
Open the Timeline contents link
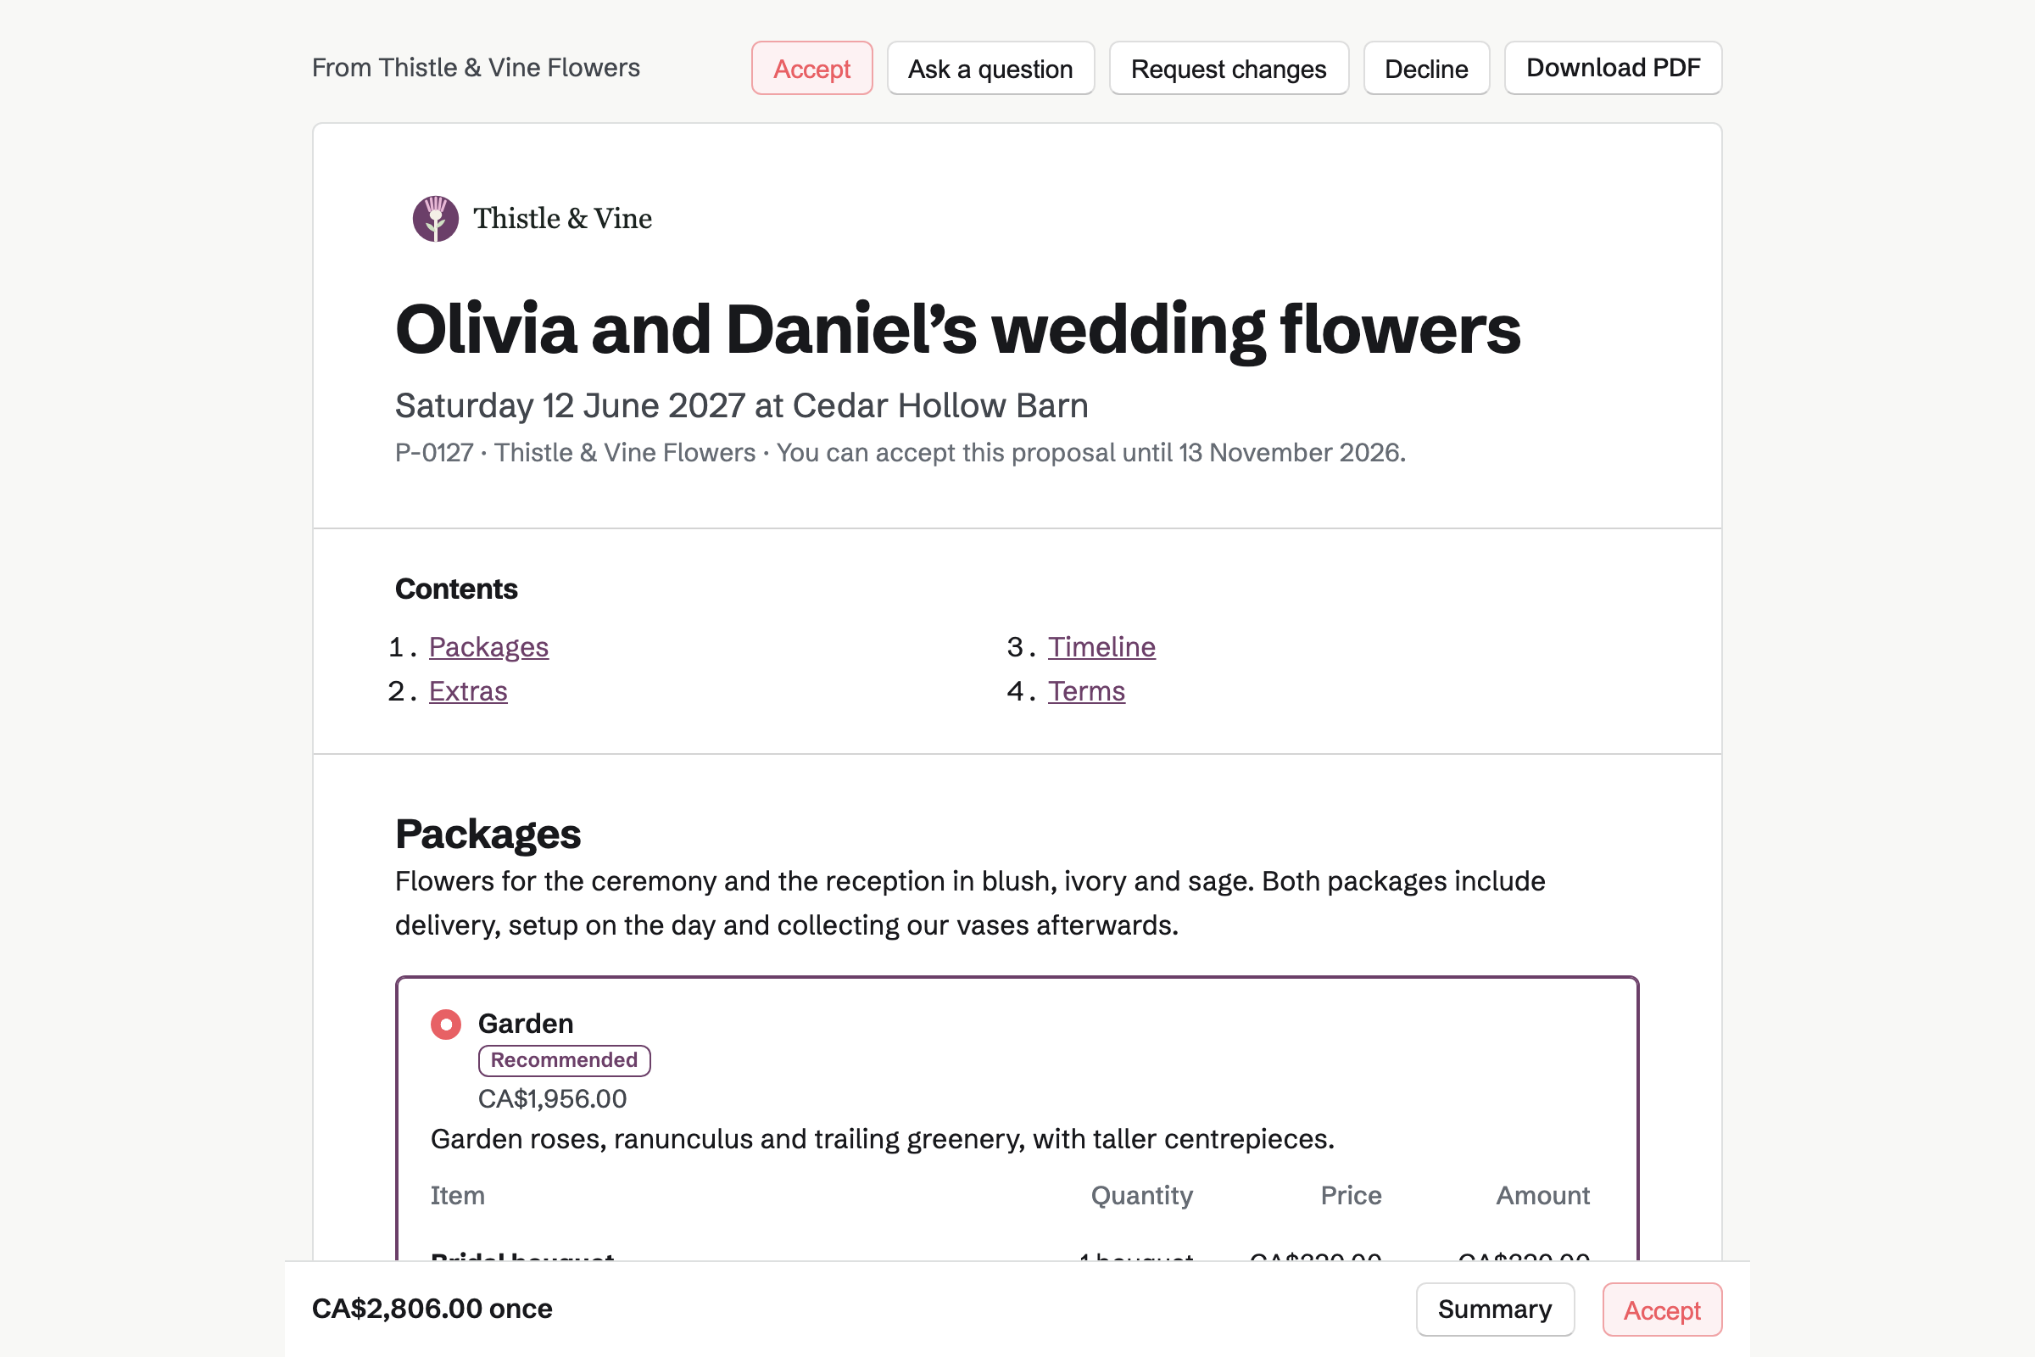(1101, 647)
